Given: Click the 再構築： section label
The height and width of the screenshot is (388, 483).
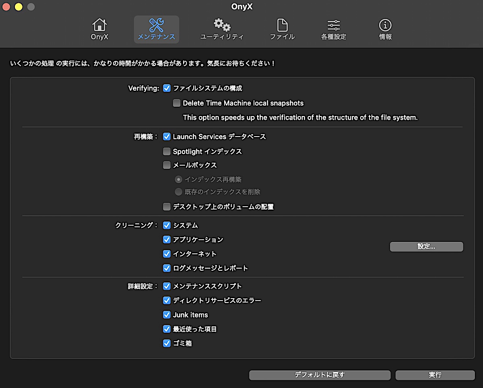Looking at the screenshot, I should [146, 137].
